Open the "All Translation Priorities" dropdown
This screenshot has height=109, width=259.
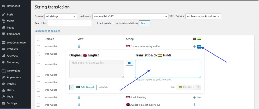click(x=203, y=16)
